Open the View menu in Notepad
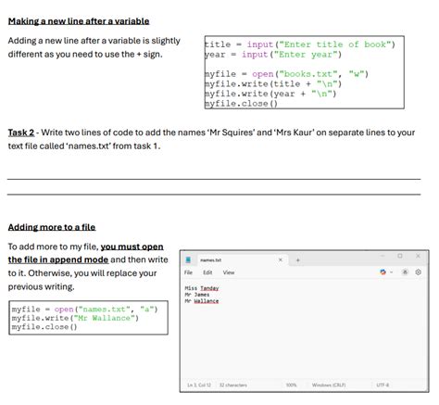This screenshot has height=405, width=439. [229, 272]
